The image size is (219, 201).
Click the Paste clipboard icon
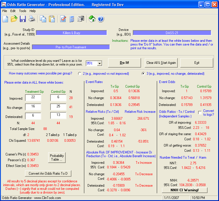[x=52, y=19]
